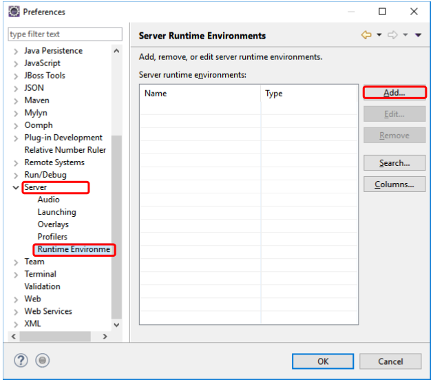The image size is (433, 382).
Task: Select Plug-in Development in the tree
Action: coord(63,138)
